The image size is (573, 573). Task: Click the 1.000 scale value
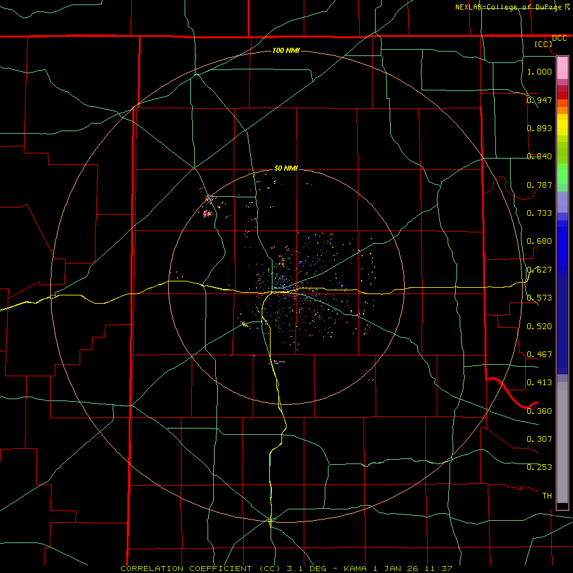click(539, 71)
